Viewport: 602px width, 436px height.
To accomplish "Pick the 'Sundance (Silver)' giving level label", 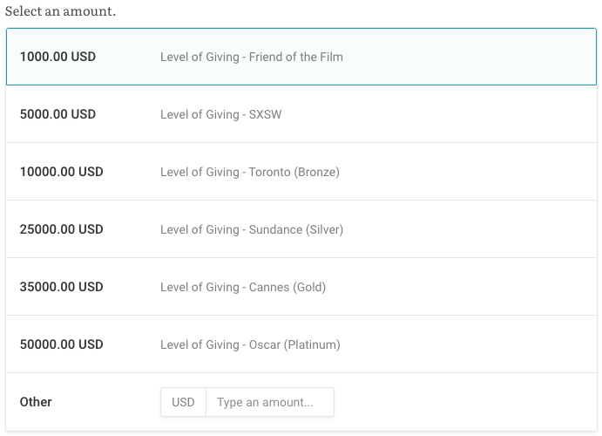I will tap(252, 229).
